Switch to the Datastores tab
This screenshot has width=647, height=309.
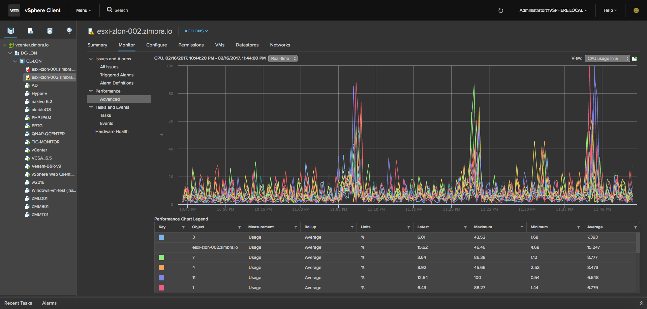(x=247, y=45)
